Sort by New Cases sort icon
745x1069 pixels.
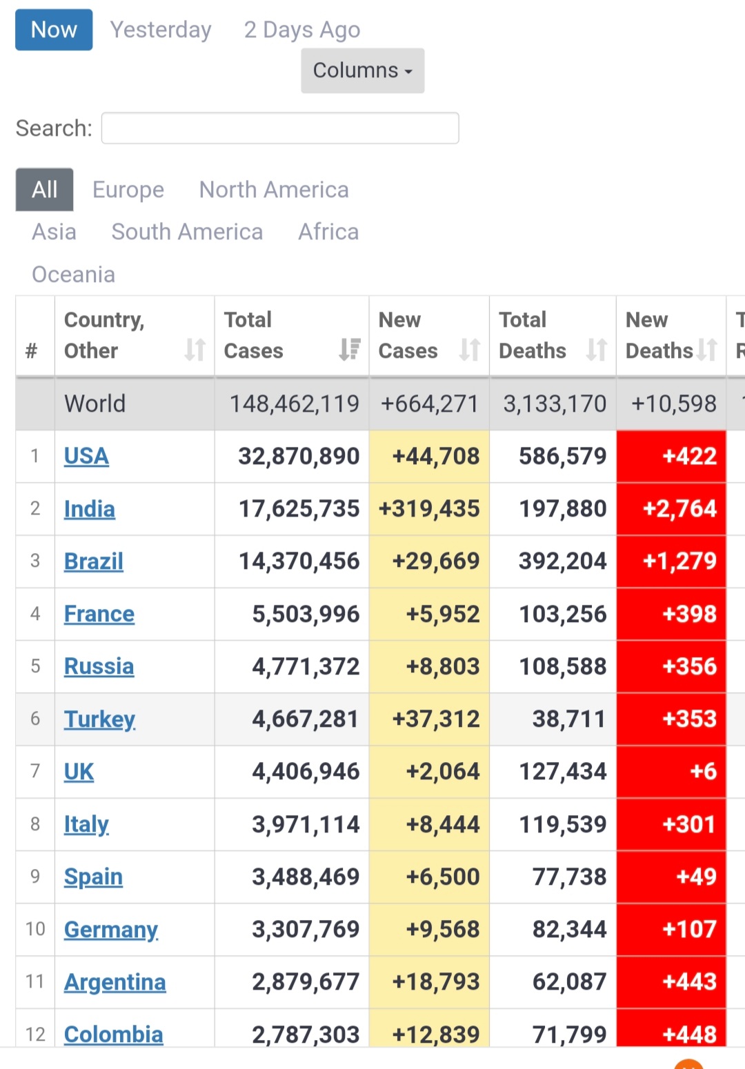[x=470, y=350]
